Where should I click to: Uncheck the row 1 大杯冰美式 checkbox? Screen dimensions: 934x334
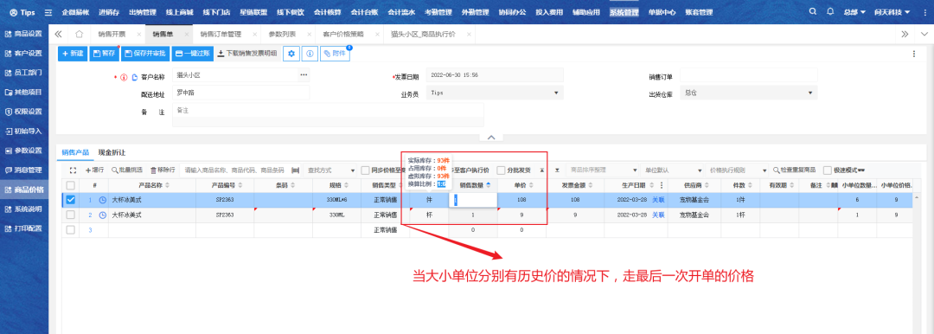pyautogui.click(x=71, y=201)
